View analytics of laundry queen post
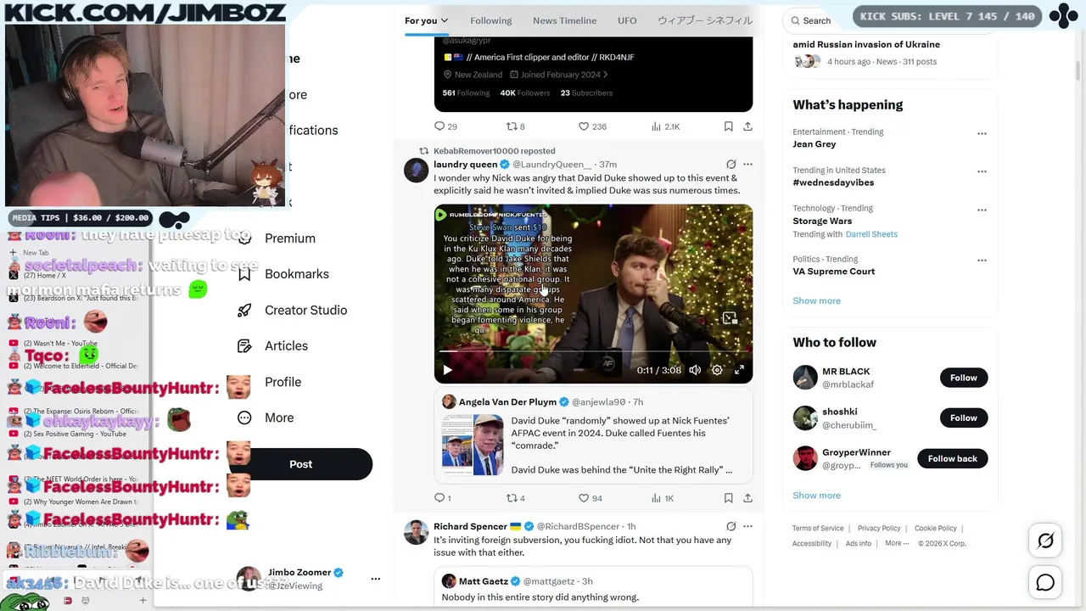1086x611 pixels. tap(656, 498)
